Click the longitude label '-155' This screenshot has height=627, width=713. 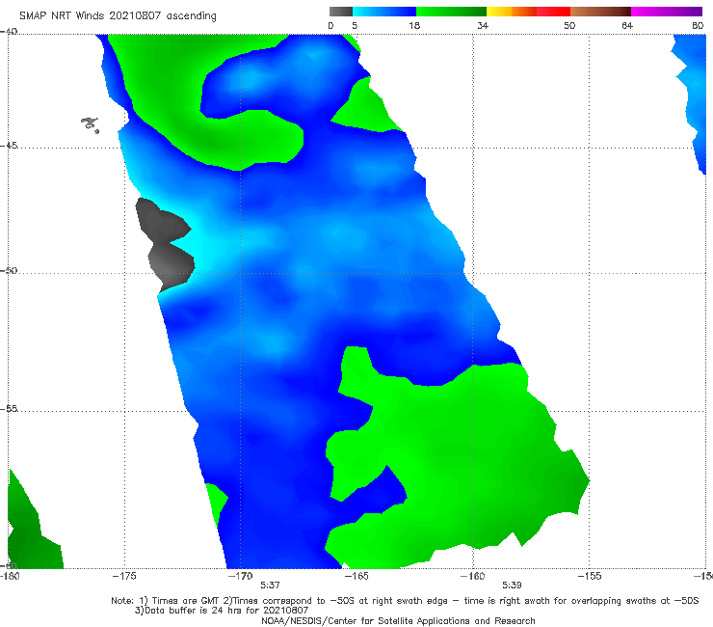tap(589, 576)
